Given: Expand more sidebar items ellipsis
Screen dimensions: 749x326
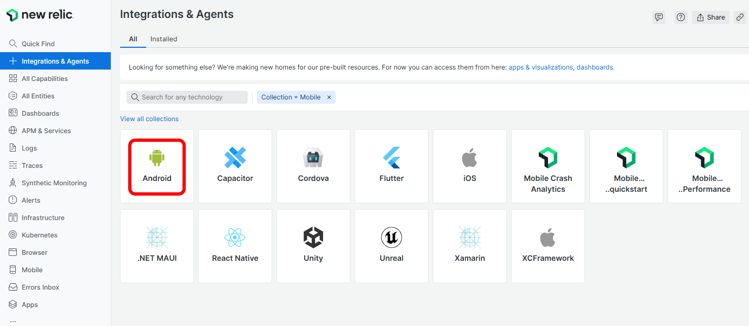Looking at the screenshot, I should pyautogui.click(x=13, y=321).
